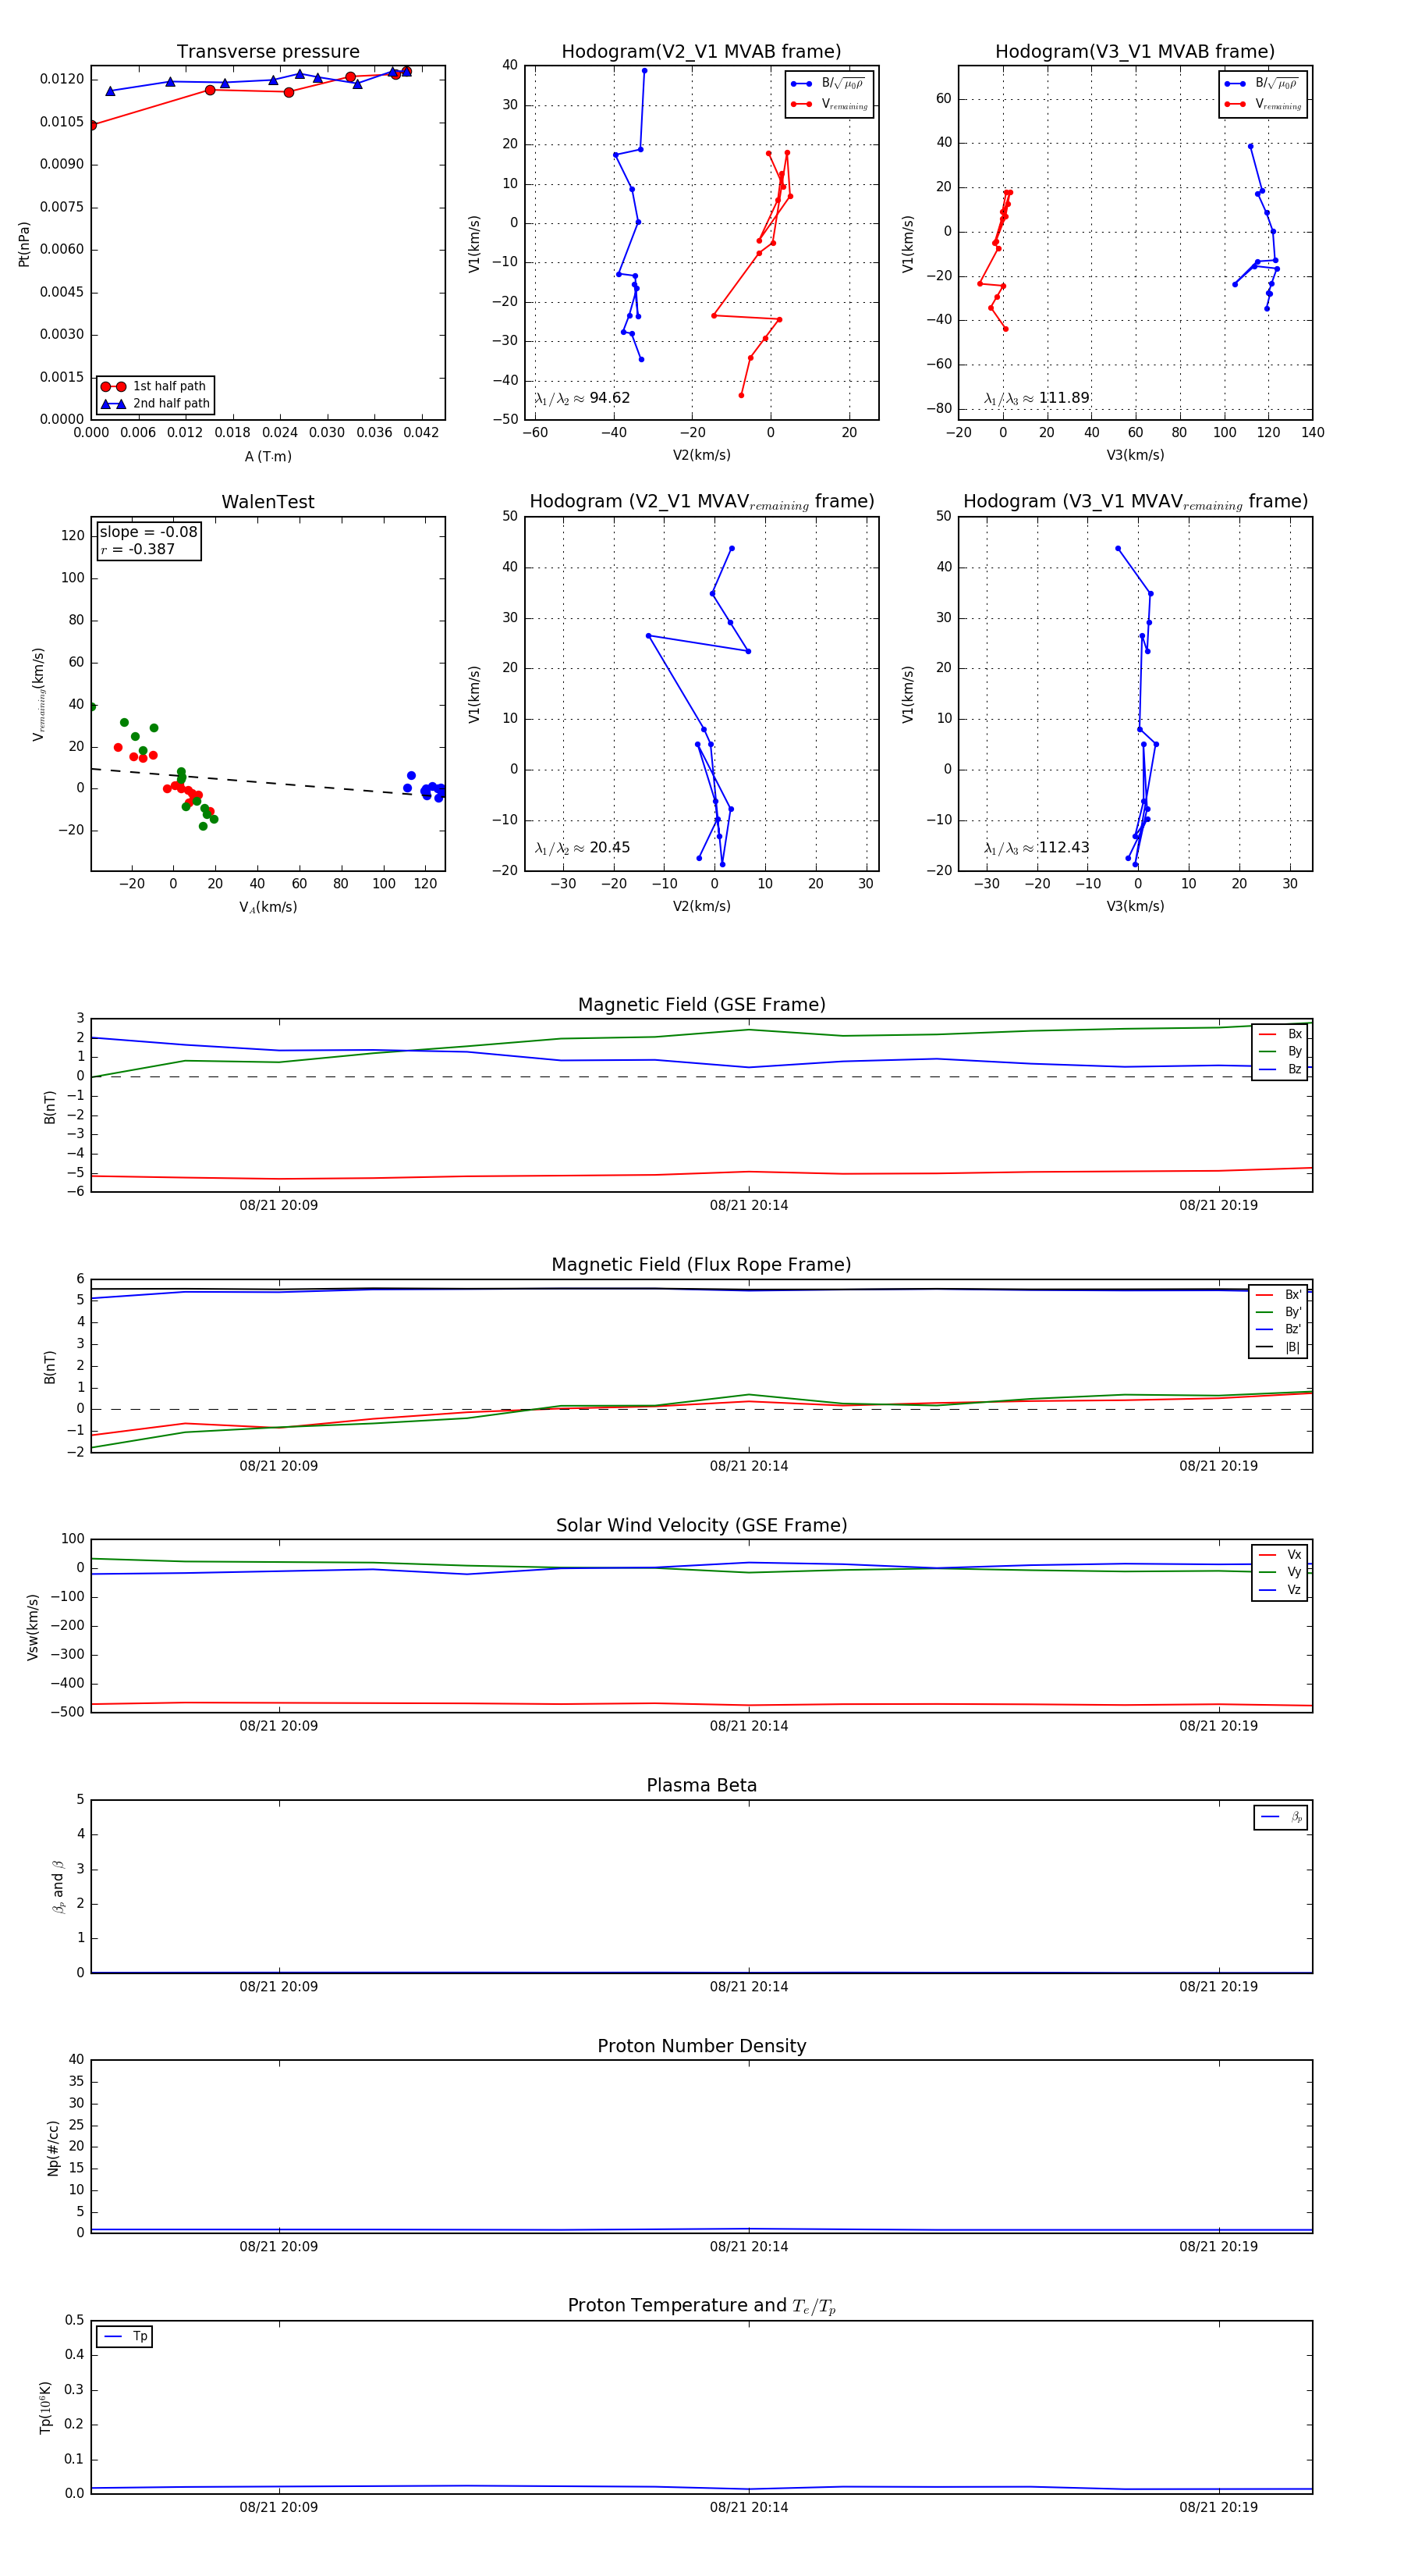
Task: Click '08/21 20:19' tick under Proton Temperature plot
Action: click(1218, 2508)
